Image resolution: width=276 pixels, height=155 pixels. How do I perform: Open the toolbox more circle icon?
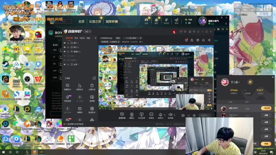pyautogui.click(x=94, y=78)
